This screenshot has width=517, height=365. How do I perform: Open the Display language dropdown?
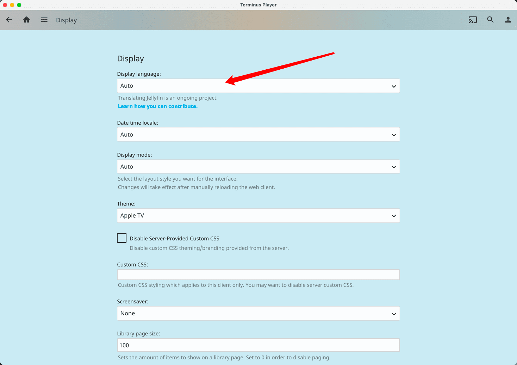pyautogui.click(x=258, y=86)
